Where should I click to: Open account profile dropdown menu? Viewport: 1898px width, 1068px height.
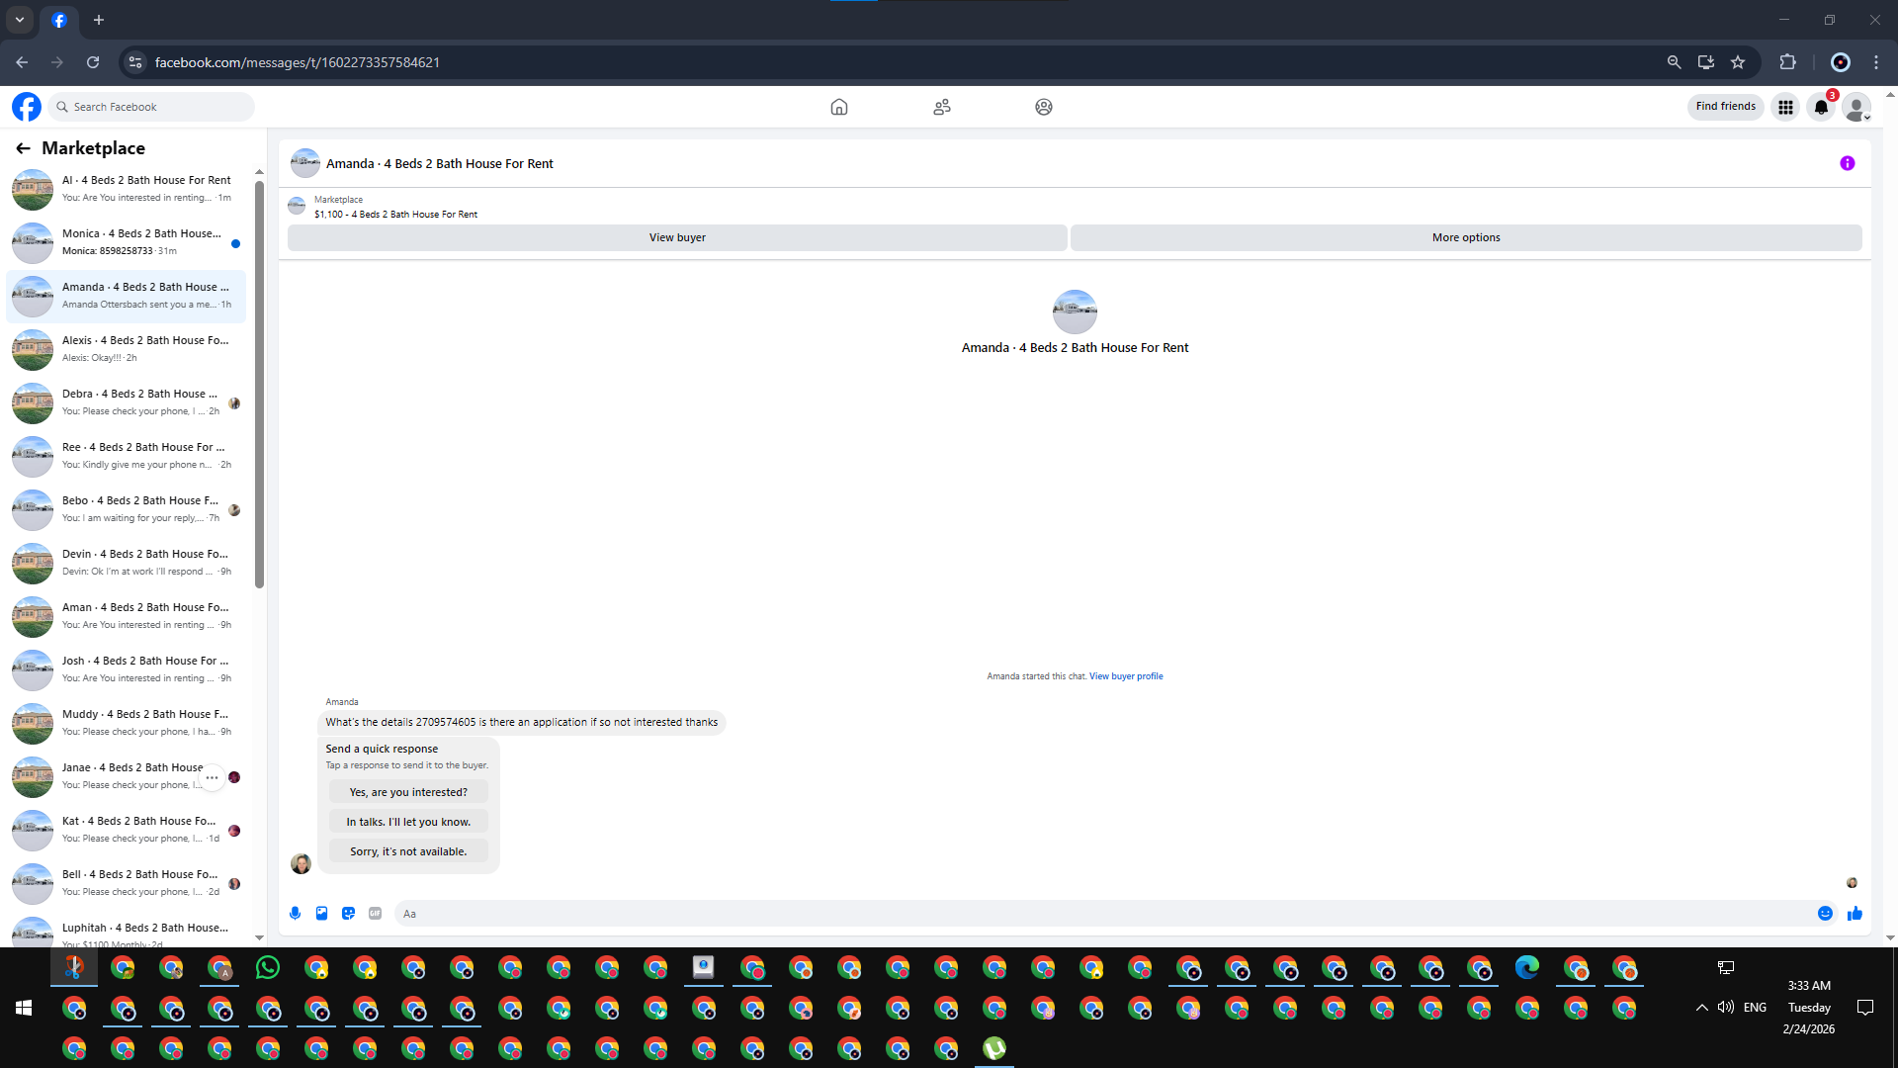pos(1856,107)
